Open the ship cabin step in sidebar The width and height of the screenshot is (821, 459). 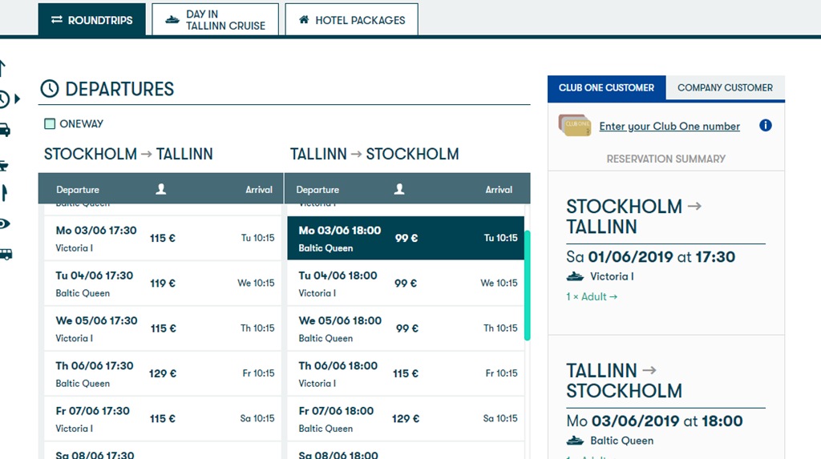click(x=4, y=165)
